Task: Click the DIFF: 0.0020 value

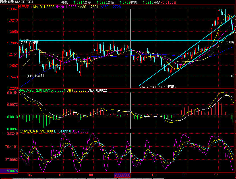Action: click(x=76, y=90)
